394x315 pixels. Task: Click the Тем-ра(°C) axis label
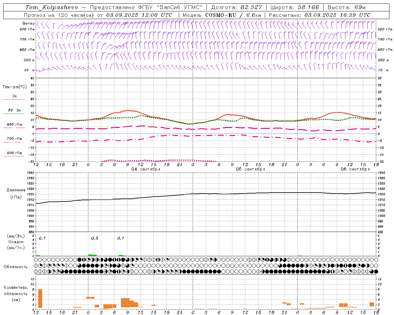tap(14, 87)
